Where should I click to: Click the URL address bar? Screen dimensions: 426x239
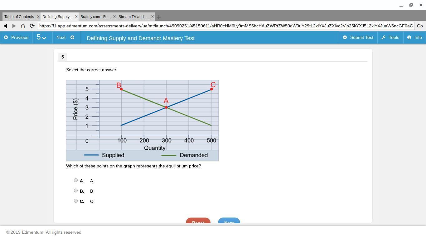[226, 26]
